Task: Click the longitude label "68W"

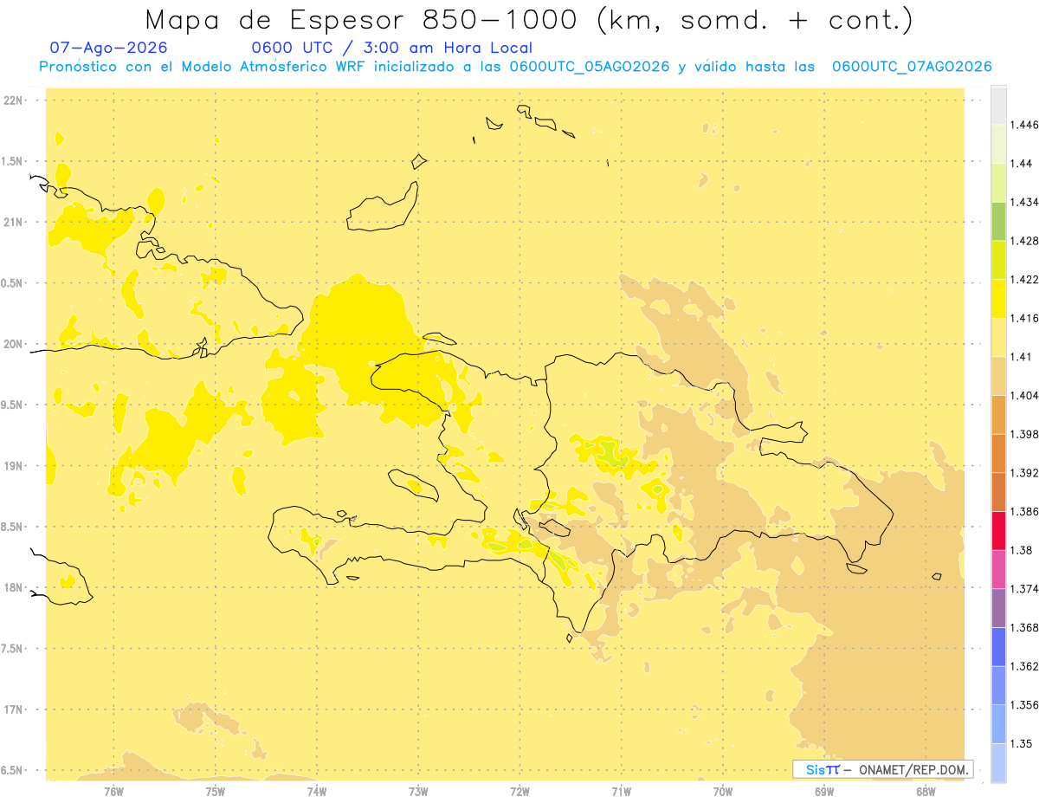Action: 926,792
